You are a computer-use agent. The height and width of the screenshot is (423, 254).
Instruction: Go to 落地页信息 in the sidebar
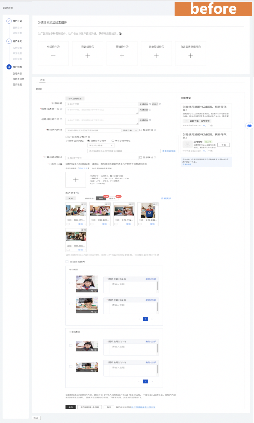click(x=18, y=79)
